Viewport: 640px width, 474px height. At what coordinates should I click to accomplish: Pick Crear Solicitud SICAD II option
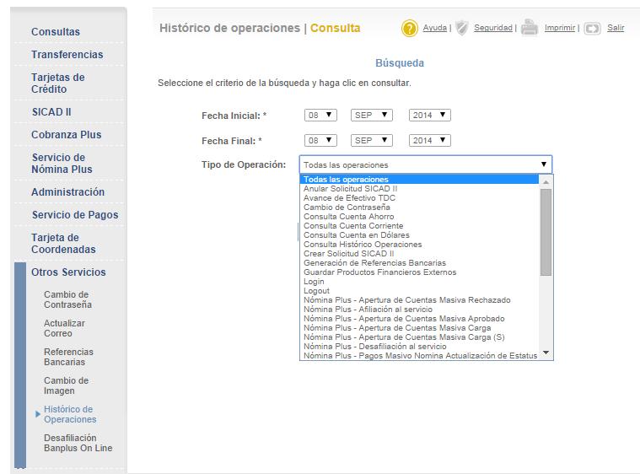[x=419, y=254]
